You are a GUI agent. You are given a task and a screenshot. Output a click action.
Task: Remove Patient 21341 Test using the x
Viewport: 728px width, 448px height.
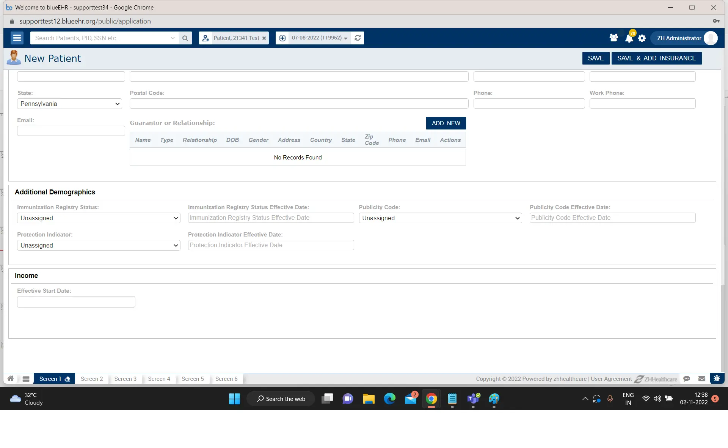pos(264,38)
